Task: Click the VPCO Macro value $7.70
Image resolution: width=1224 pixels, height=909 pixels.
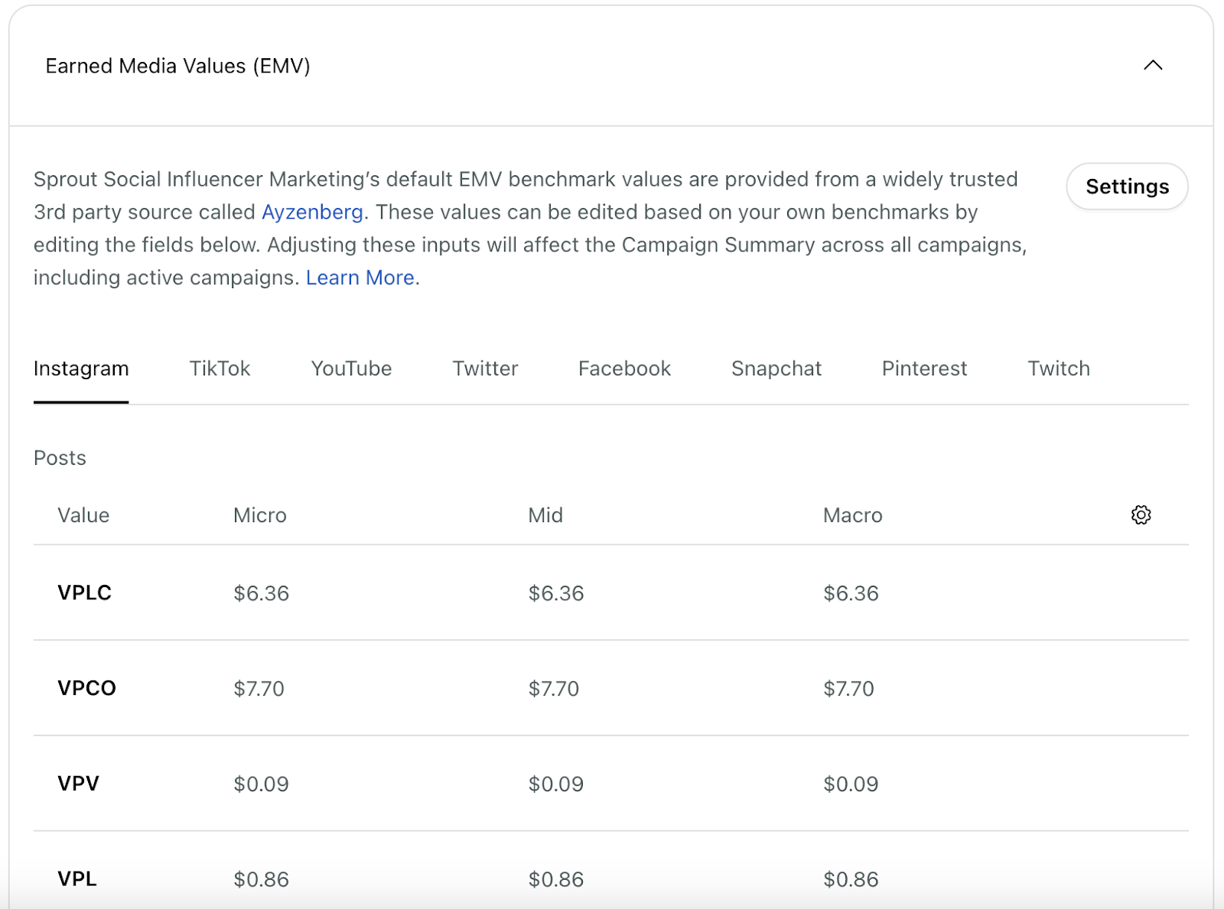Action: (848, 689)
